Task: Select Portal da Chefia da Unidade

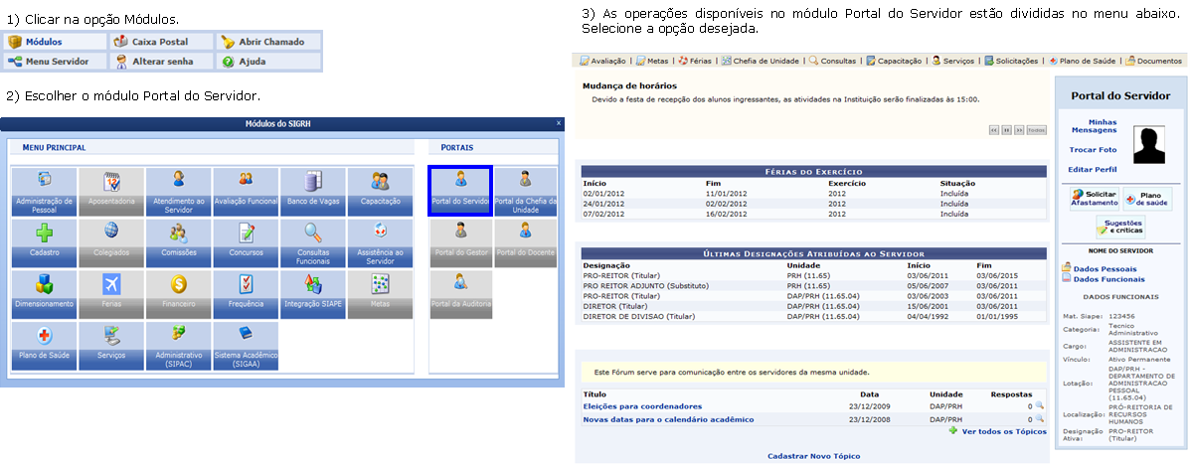Action: pos(525,190)
